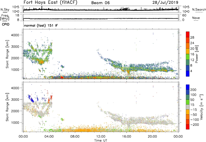Viewport: 206px width, 142px height.
Task: Click the 'N.Sky' axis label
Action: click(x=5, y=9)
